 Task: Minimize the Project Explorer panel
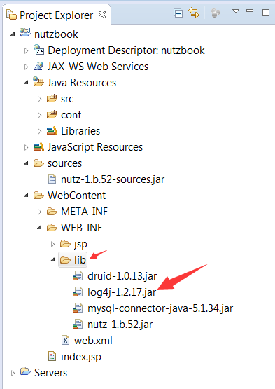coord(250,11)
